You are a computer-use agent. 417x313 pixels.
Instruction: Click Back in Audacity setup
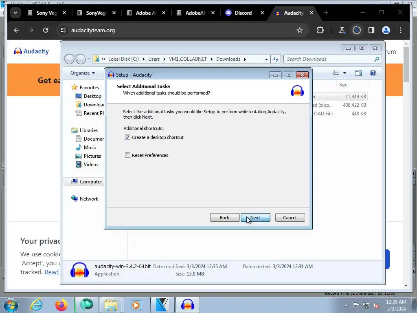[x=224, y=218]
